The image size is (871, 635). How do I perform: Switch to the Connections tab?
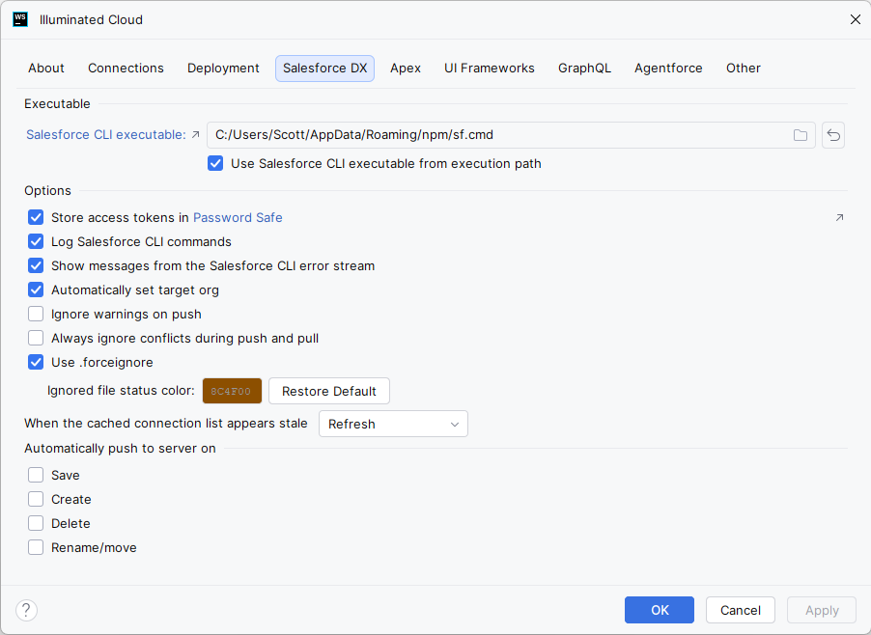point(126,69)
